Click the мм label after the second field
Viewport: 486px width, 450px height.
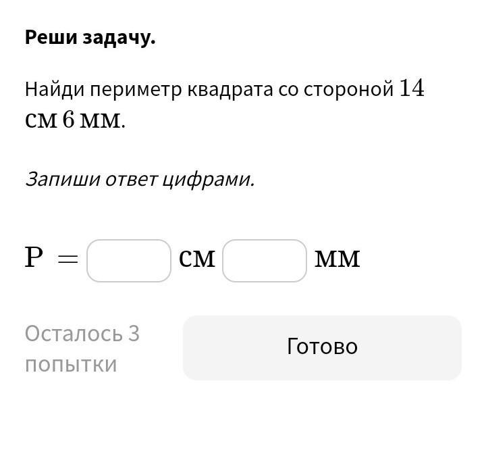pyautogui.click(x=337, y=259)
